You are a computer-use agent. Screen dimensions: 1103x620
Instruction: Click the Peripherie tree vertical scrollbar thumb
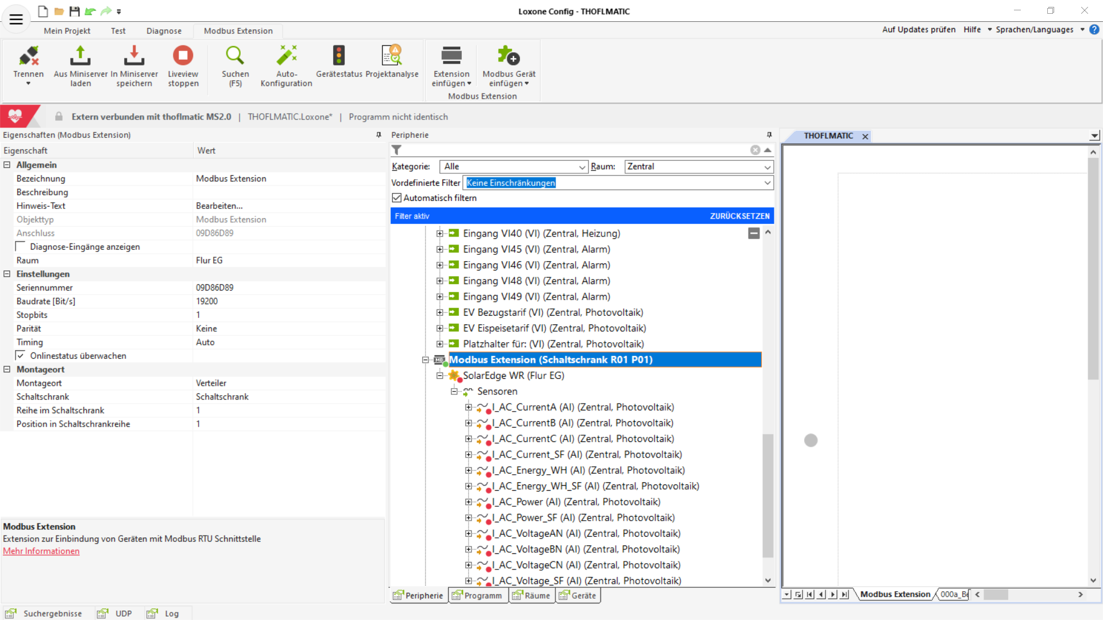[768, 495]
